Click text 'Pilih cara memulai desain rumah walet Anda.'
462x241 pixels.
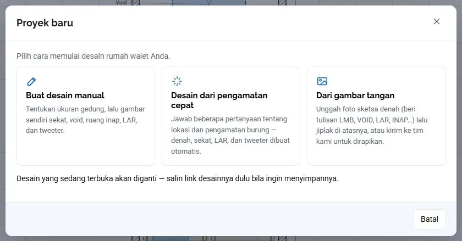[x=93, y=56]
